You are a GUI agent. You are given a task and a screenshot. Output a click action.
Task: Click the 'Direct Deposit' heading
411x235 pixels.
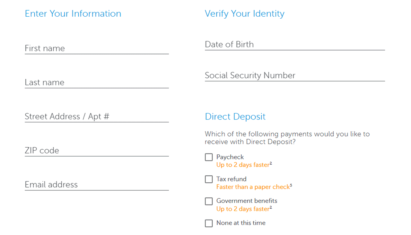(235, 117)
